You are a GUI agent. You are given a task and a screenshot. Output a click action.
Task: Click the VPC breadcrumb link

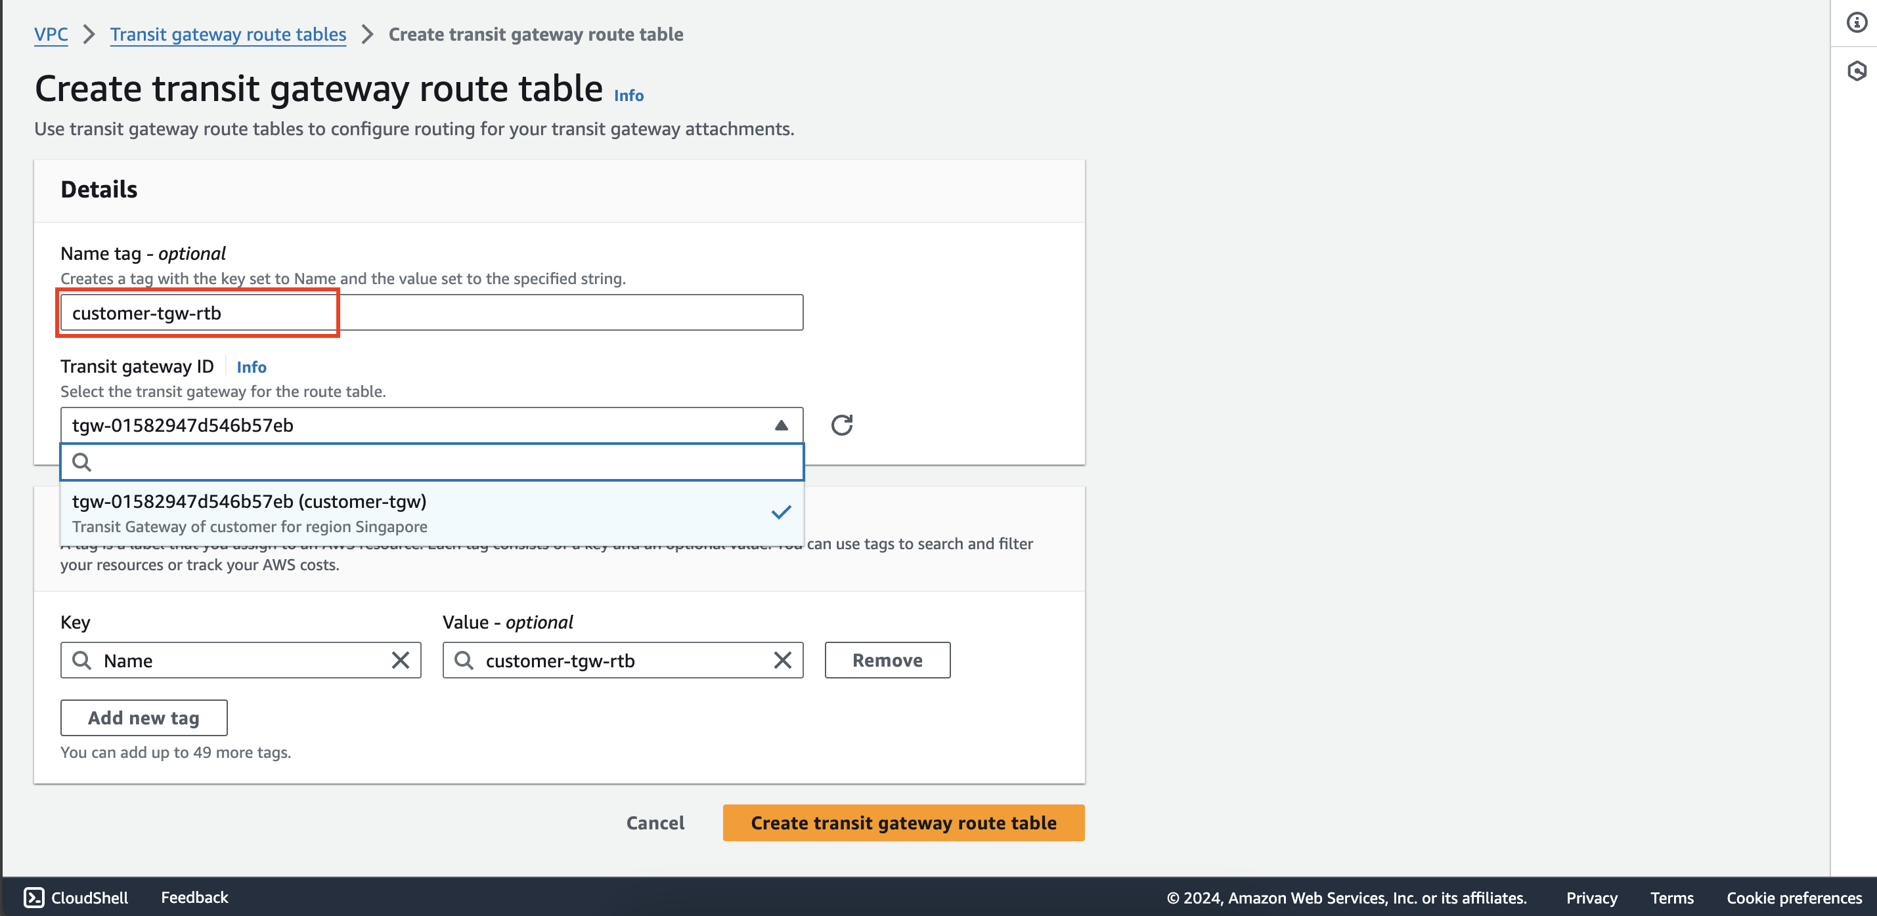pos(53,33)
